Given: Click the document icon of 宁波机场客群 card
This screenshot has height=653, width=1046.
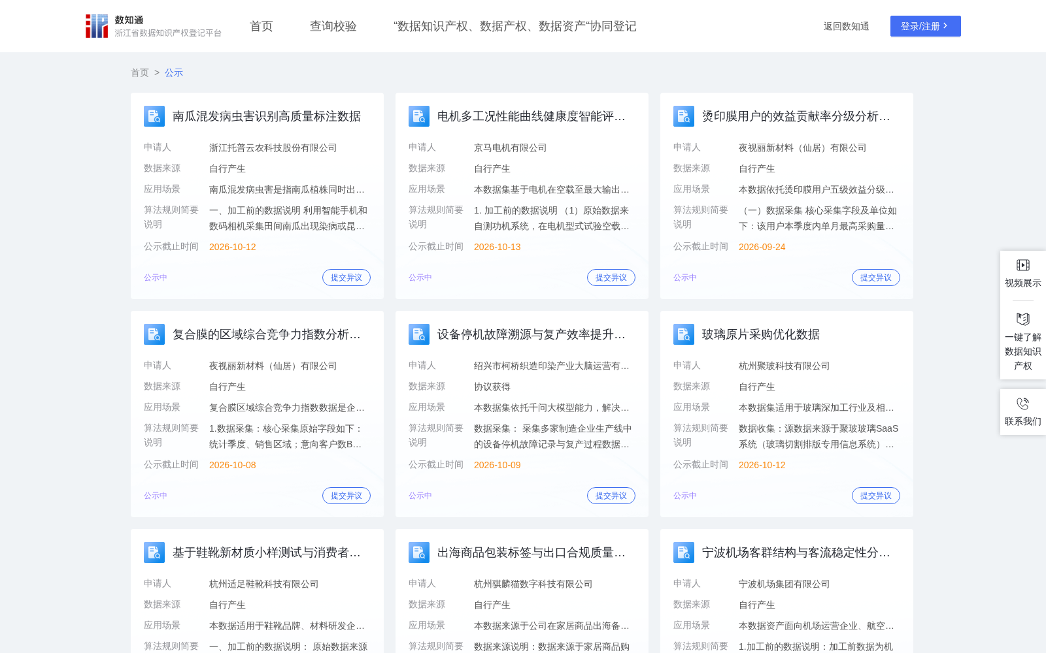Looking at the screenshot, I should point(684,552).
